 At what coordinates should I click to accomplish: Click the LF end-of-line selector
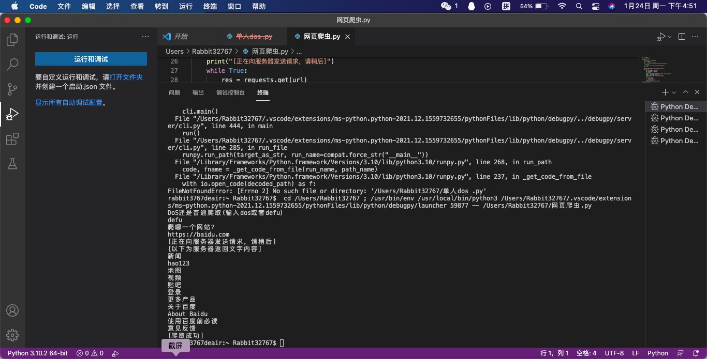[636, 353]
